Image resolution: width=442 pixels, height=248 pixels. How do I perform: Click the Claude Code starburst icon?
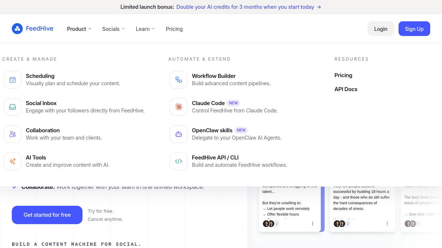(x=179, y=107)
